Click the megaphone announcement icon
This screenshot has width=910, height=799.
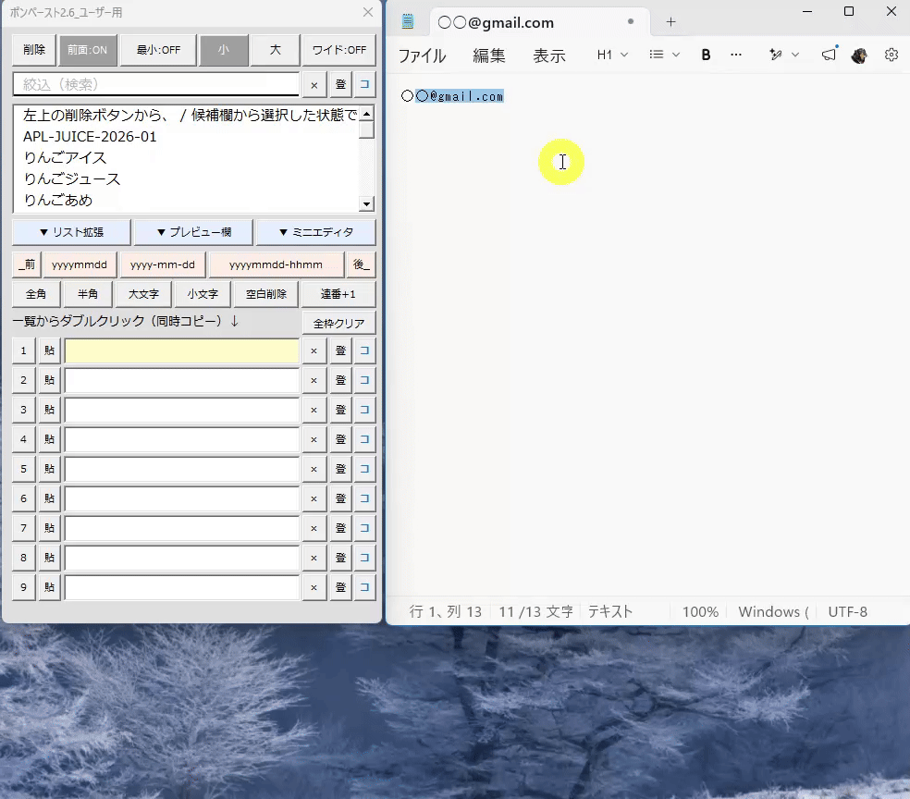[829, 55]
